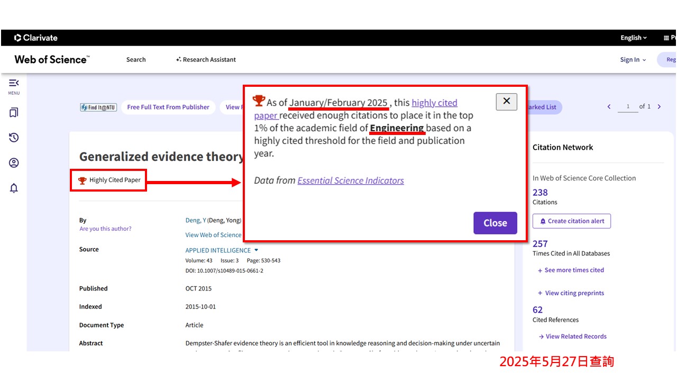The width and height of the screenshot is (677, 381).
Task: Open the Search menu item
Action: [x=136, y=59]
